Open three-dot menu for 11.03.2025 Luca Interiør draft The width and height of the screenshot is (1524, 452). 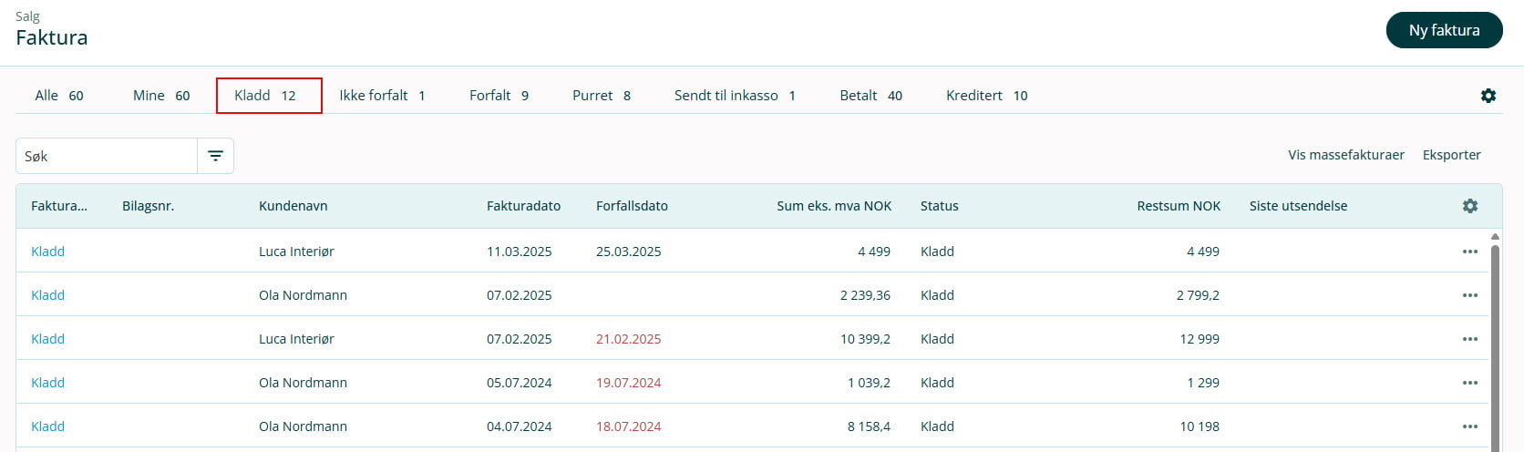coord(1469,252)
